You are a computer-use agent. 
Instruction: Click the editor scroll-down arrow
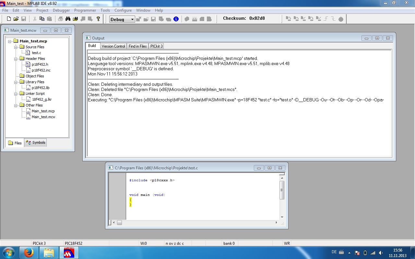[282, 217]
